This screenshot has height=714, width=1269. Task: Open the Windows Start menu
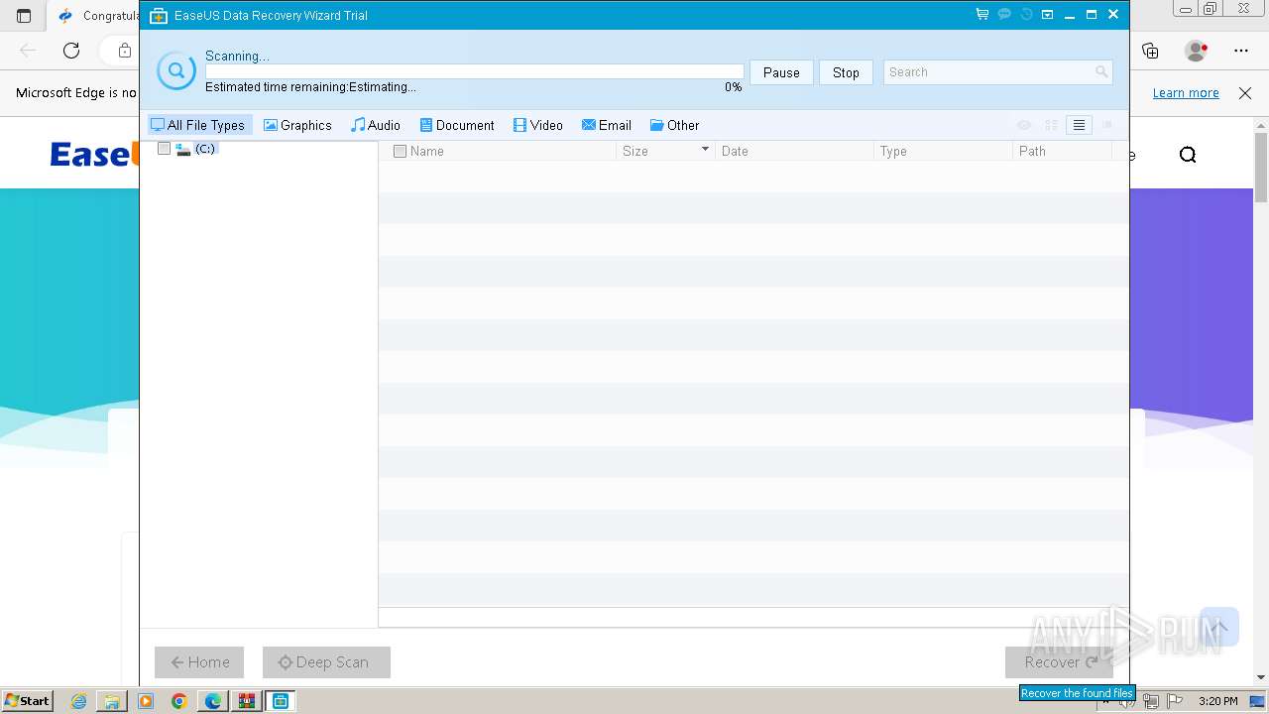click(x=27, y=700)
